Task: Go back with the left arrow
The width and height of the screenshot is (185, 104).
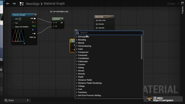Action: [x=8, y=4]
